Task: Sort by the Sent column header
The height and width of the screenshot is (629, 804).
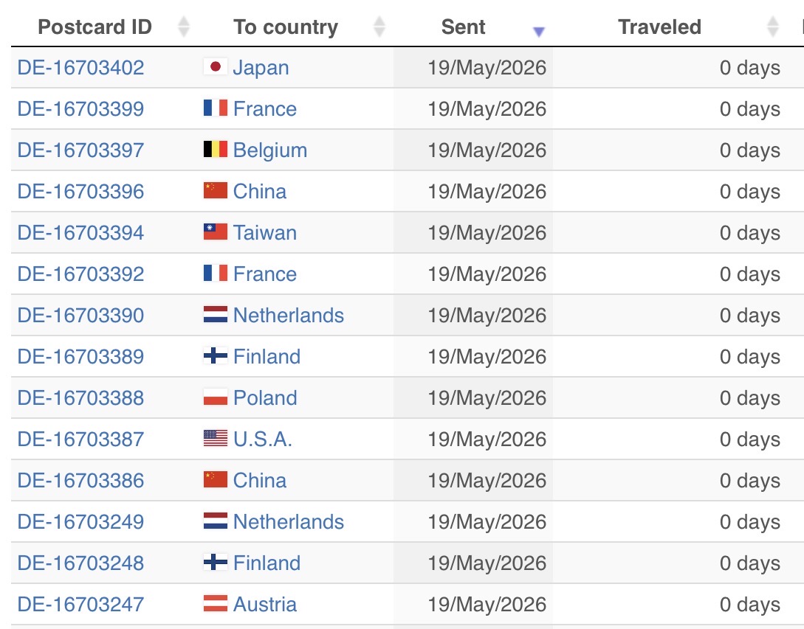Action: click(x=463, y=27)
